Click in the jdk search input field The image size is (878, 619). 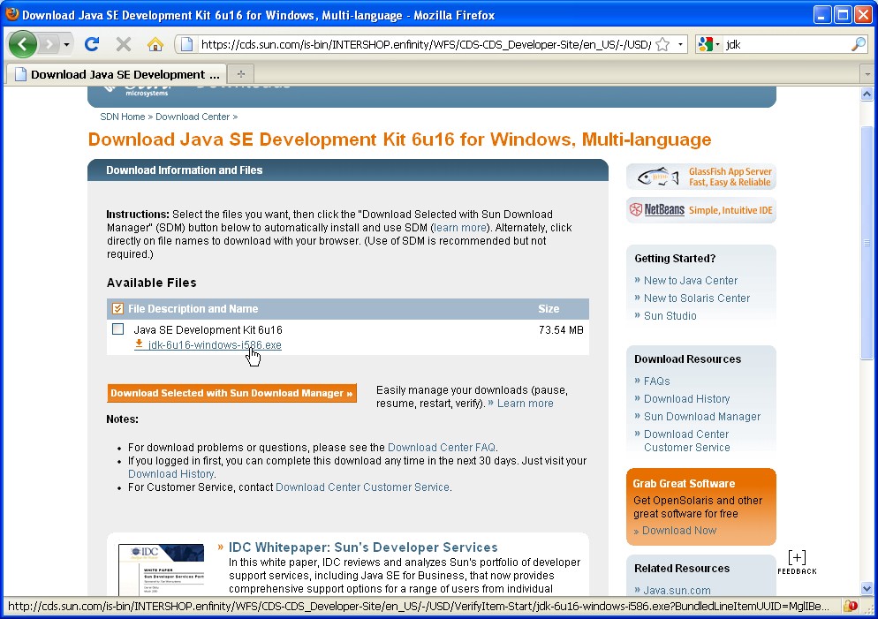786,44
